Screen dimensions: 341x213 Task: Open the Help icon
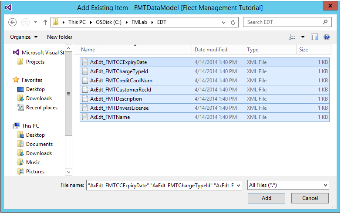coord(327,37)
